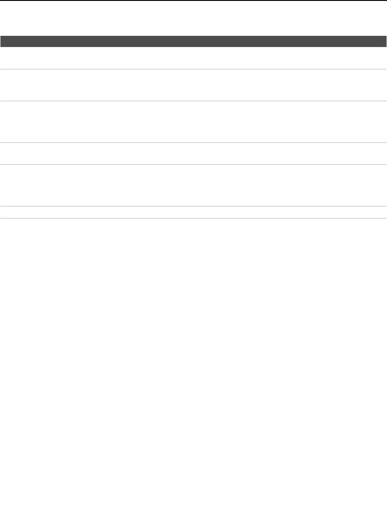
Task: Select the thin last row of the table
Action: pos(193,212)
